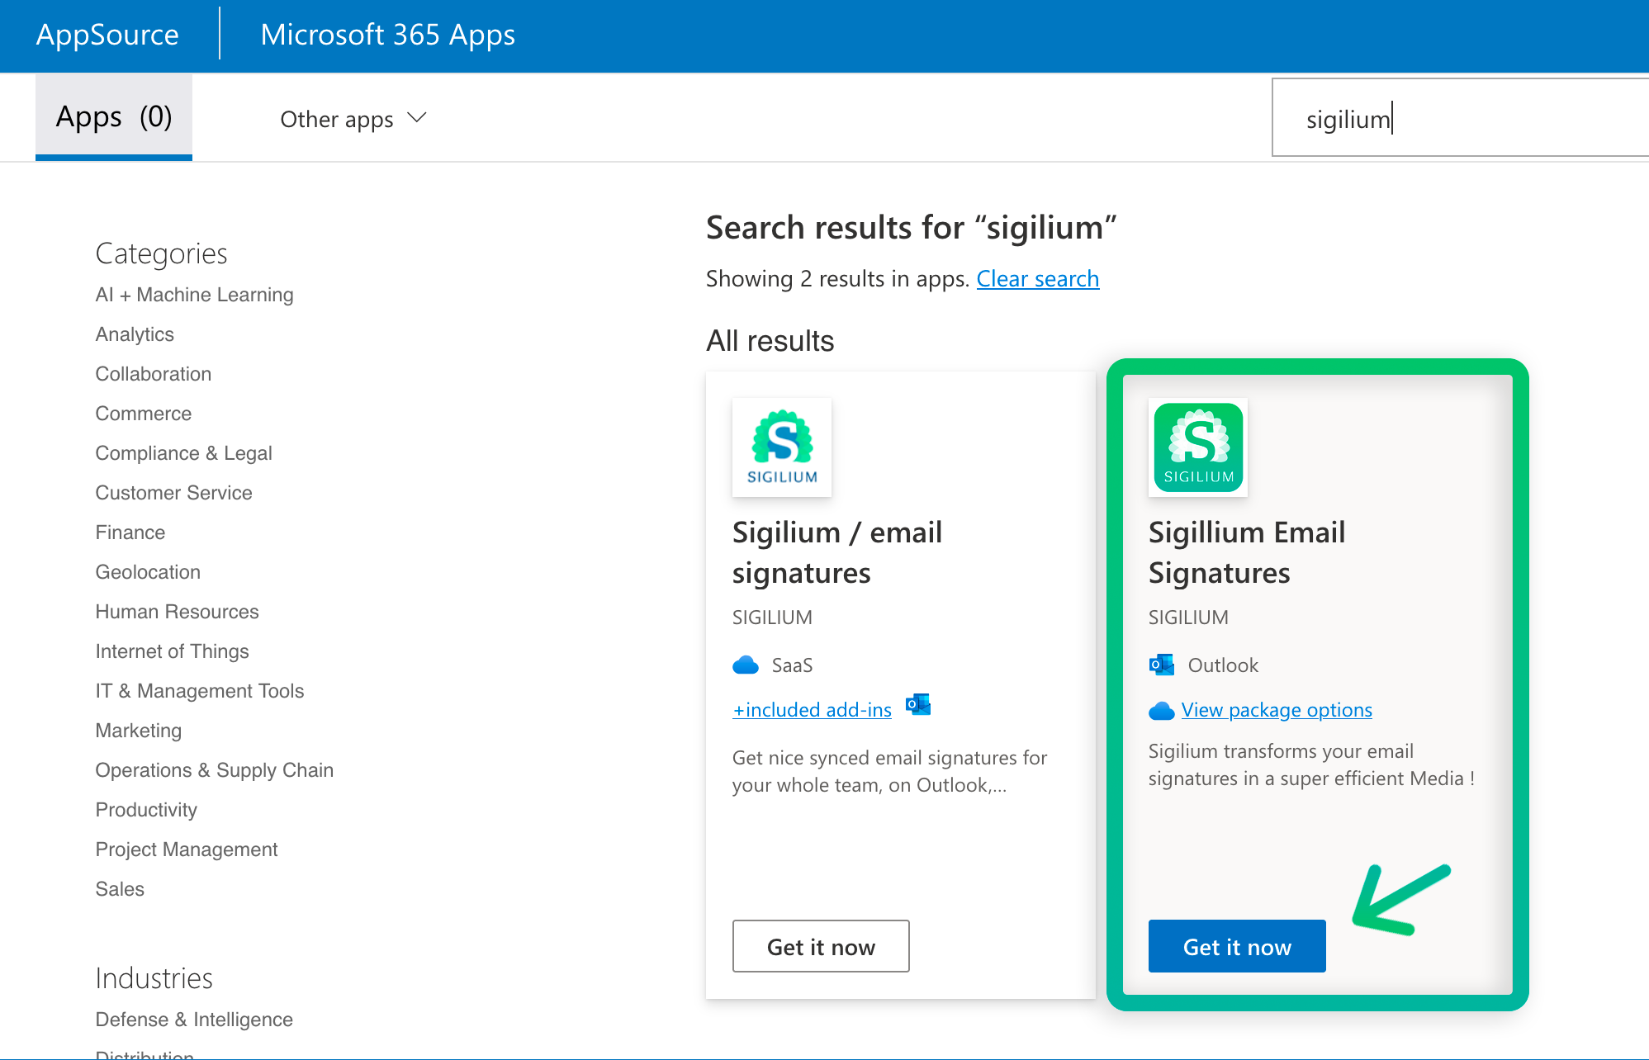Select AI + Machine Learning category
Viewport: 1649px width, 1060px height.
click(194, 295)
